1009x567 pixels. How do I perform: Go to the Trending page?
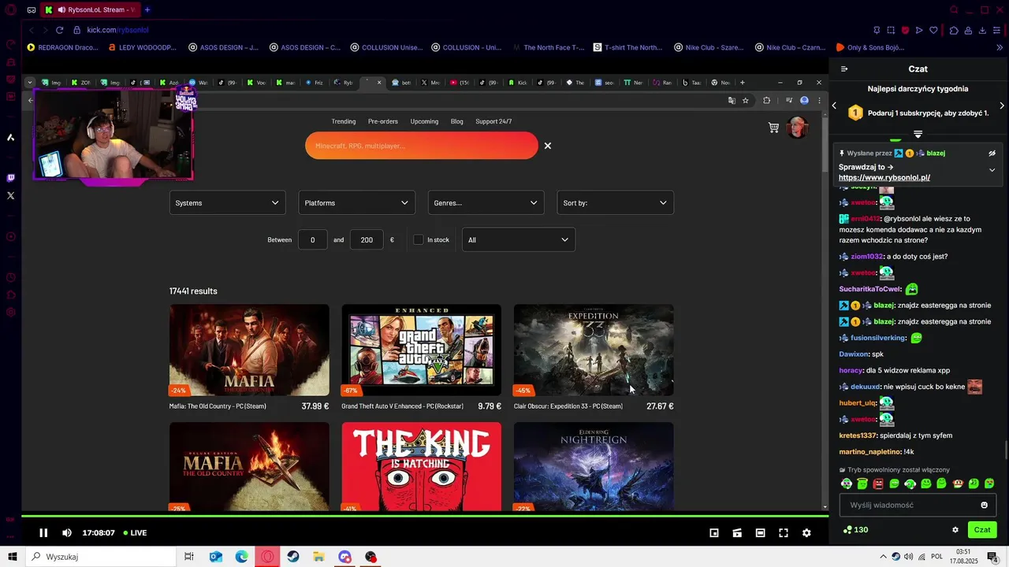tap(344, 121)
